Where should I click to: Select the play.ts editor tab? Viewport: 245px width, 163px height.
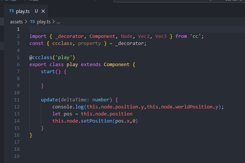26,11
